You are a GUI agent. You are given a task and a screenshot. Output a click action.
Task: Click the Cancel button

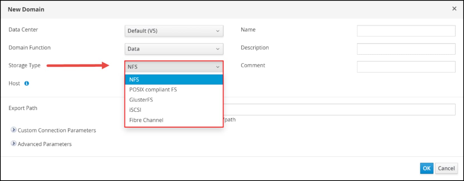pos(446,168)
